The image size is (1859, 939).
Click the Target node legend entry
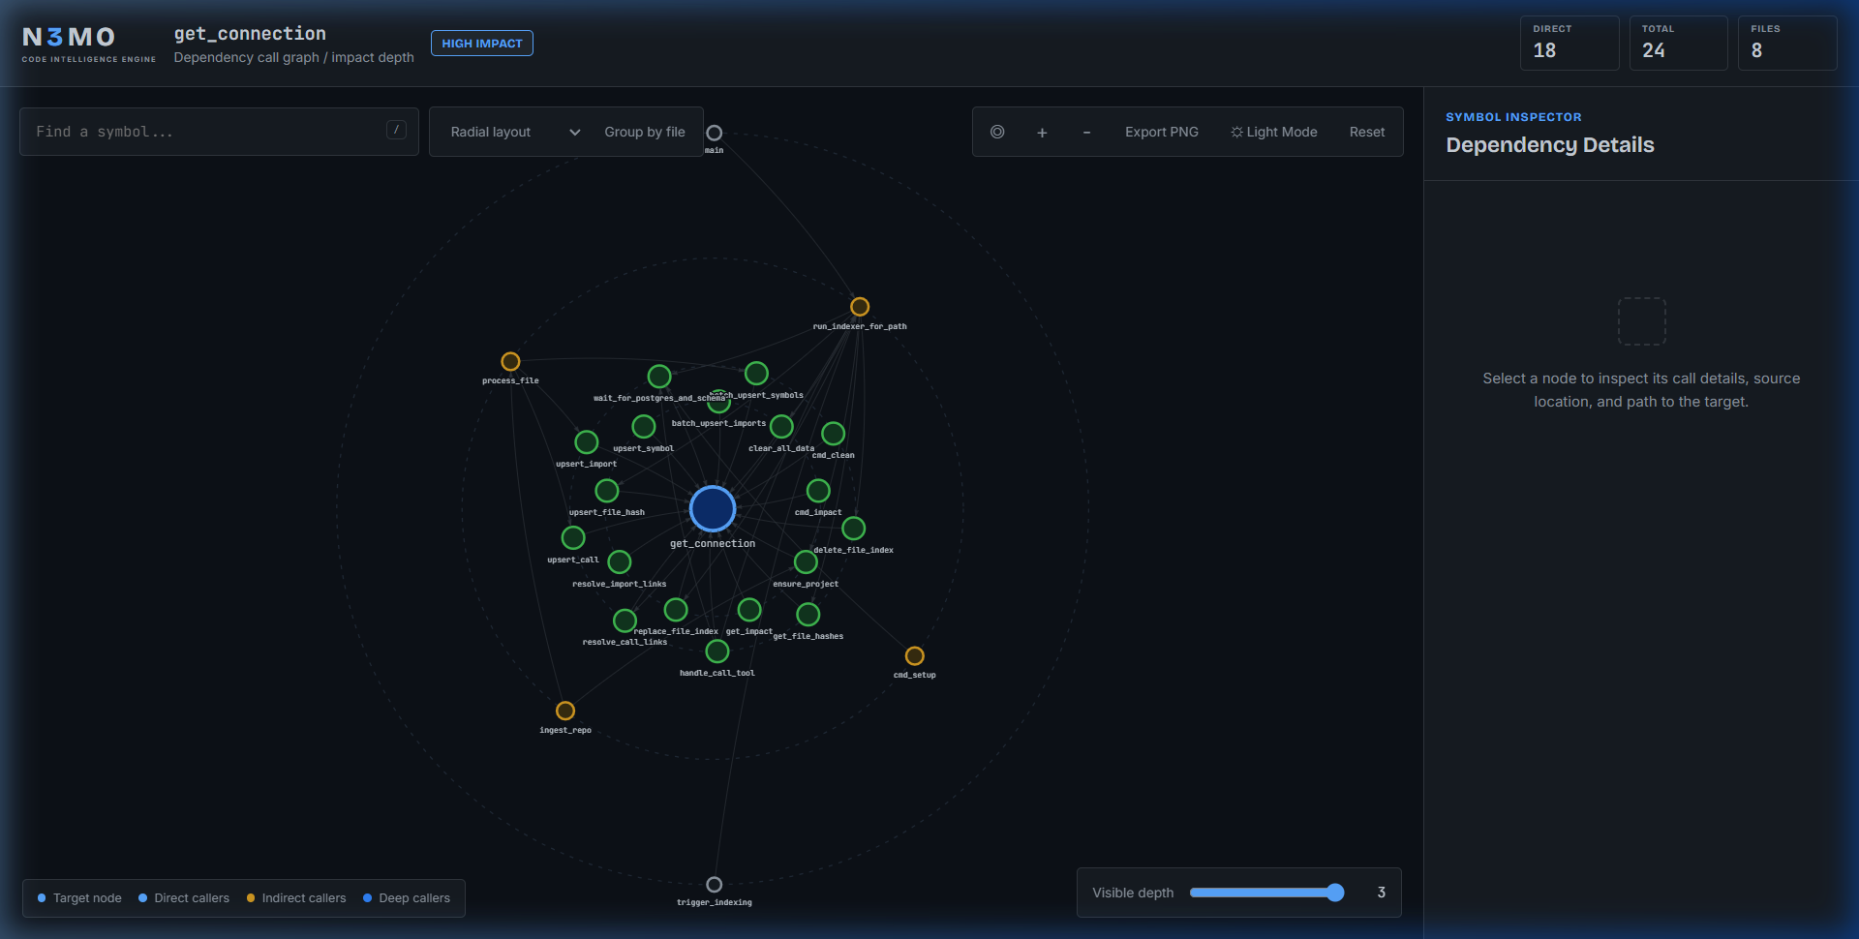[79, 898]
